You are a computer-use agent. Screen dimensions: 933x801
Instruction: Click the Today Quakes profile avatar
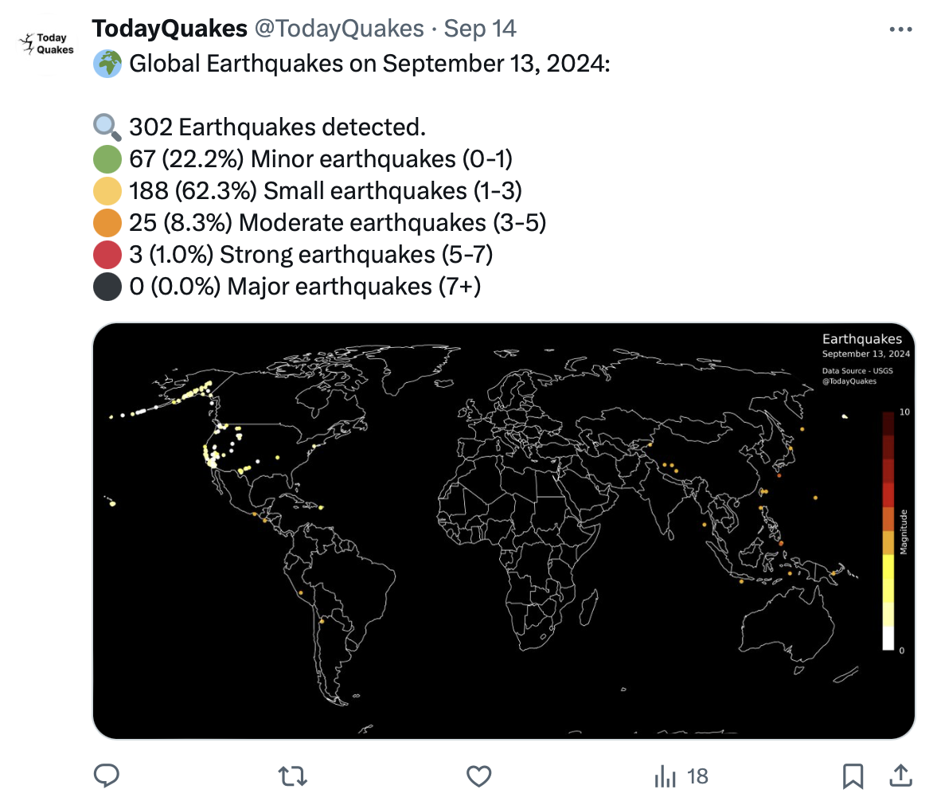tap(46, 44)
